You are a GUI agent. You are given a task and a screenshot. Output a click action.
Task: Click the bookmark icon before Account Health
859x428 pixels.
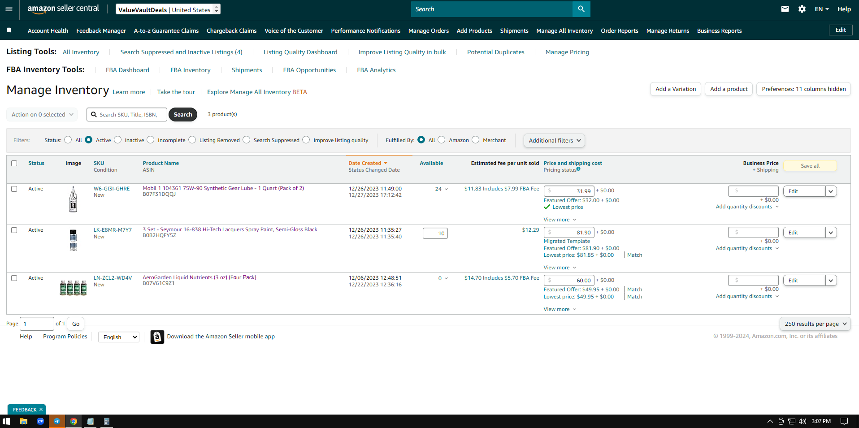[9, 30]
